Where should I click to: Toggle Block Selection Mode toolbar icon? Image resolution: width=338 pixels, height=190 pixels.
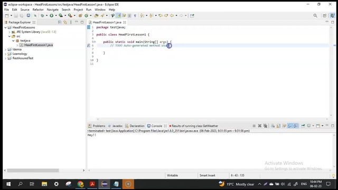[129, 15]
